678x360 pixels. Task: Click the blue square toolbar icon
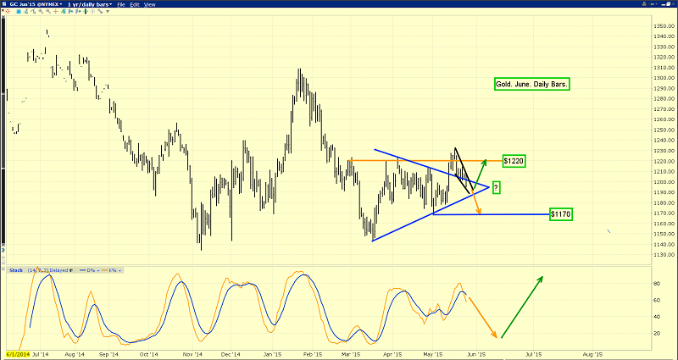pyautogui.click(x=19, y=11)
